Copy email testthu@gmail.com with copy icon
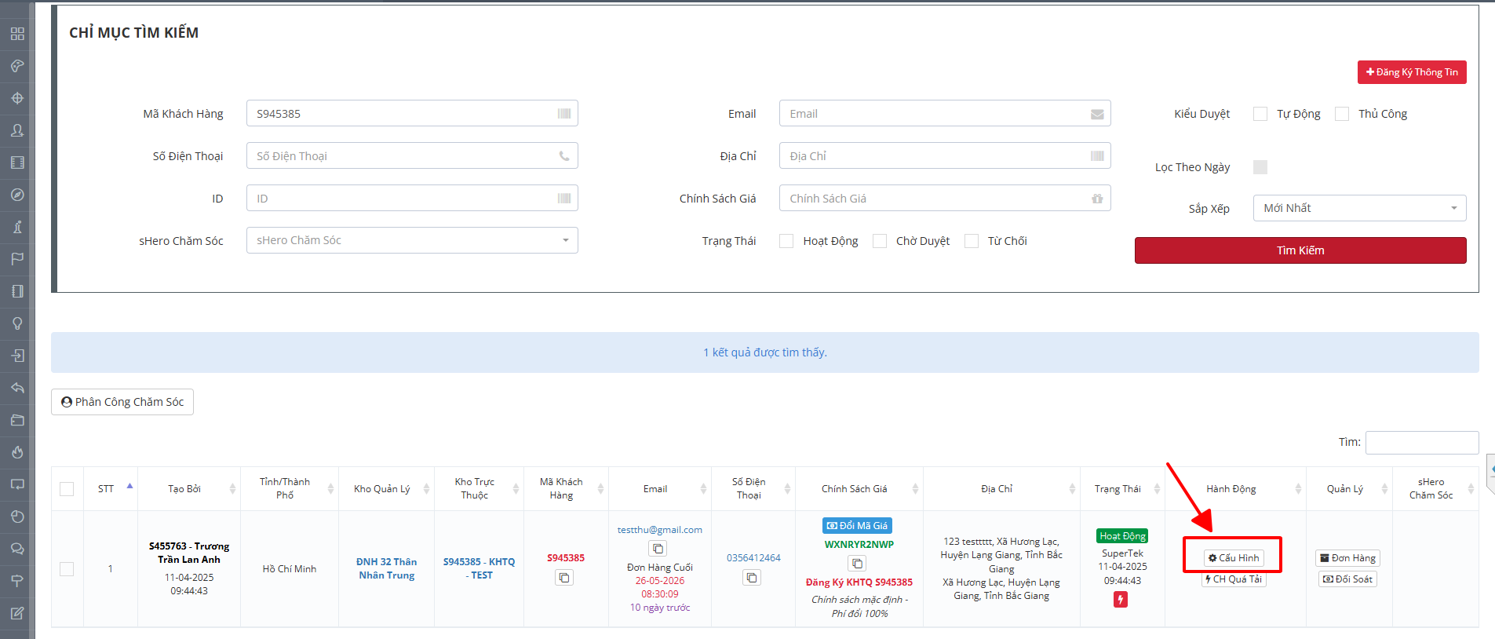 [658, 549]
